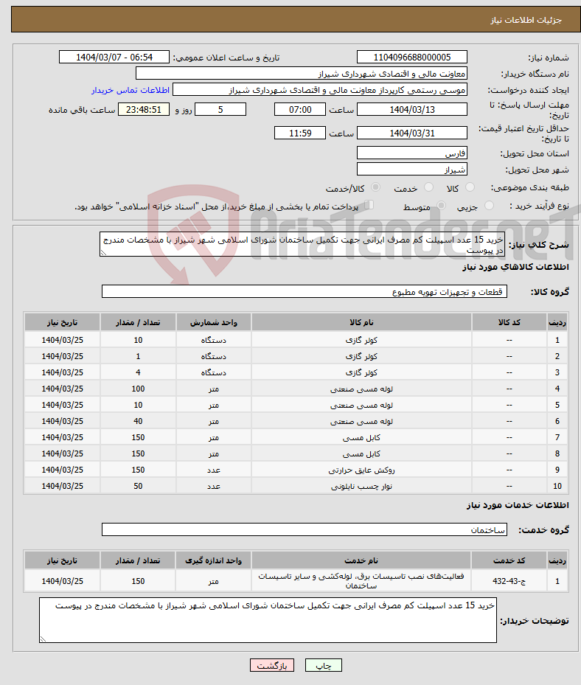
Task: Click the price validity date 1404/03/31
Action: pyautogui.click(x=412, y=133)
